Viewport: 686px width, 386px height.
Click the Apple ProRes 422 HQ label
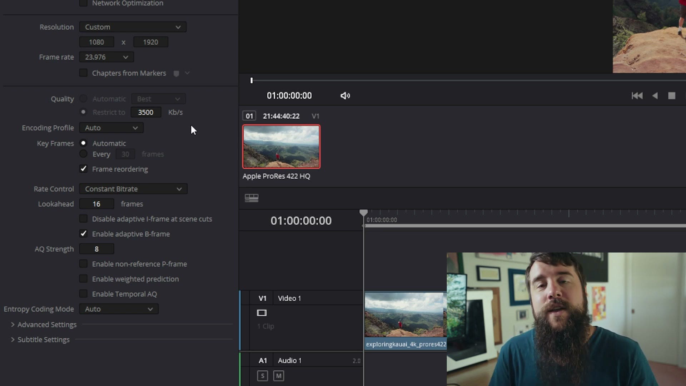click(x=276, y=176)
